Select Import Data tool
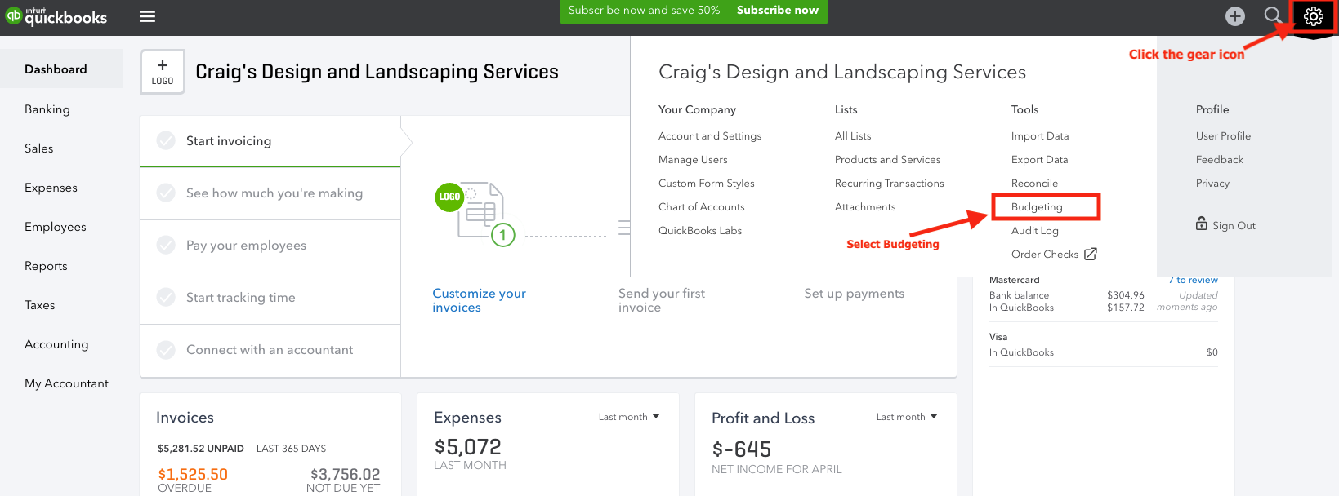This screenshot has width=1339, height=496. (x=1040, y=135)
